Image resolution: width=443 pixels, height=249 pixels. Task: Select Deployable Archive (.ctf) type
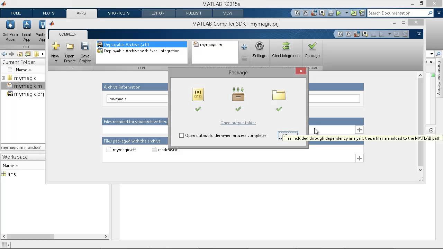(x=142, y=45)
